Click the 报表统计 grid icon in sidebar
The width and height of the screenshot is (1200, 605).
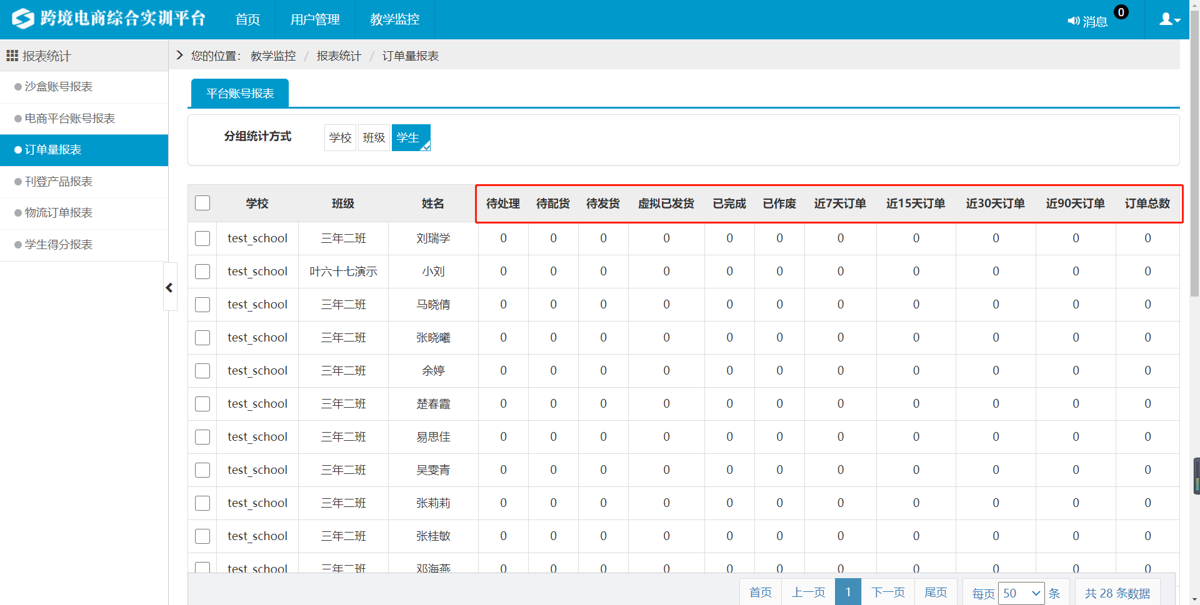(12, 56)
